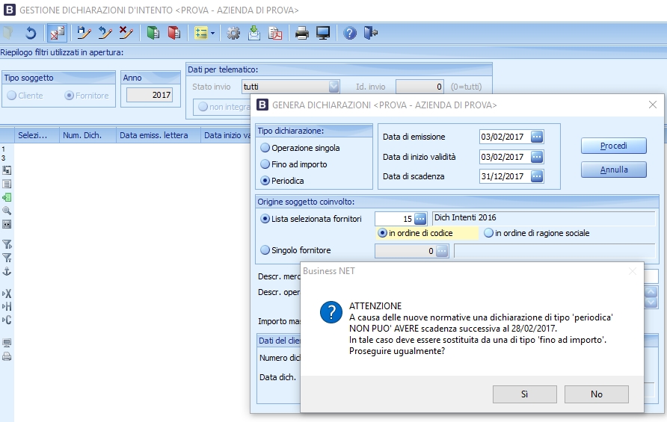Select the 'Operazione singola' radio button
The width and height of the screenshot is (667, 422).
(265, 148)
